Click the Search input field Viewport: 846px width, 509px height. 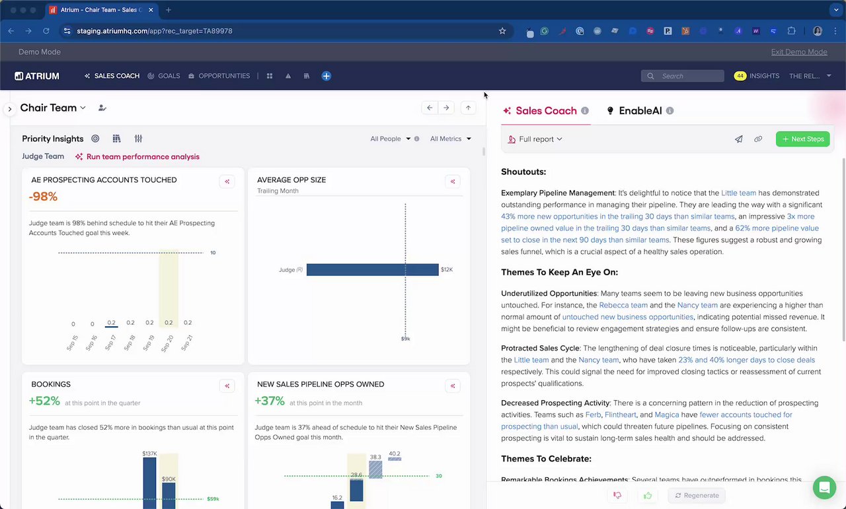click(683, 76)
